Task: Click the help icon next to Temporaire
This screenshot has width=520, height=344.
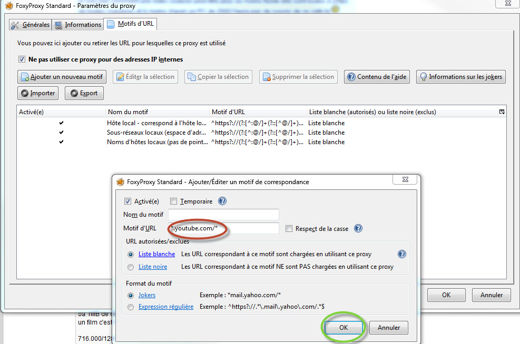Action: 222,201
